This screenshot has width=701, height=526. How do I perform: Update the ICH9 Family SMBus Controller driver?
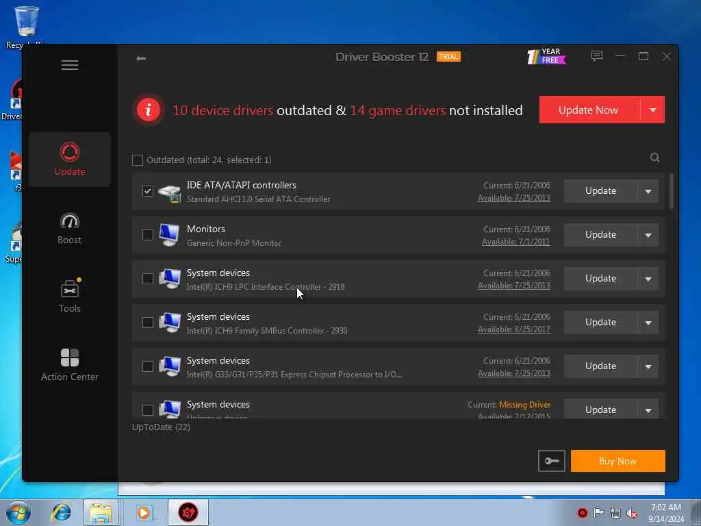click(x=601, y=323)
